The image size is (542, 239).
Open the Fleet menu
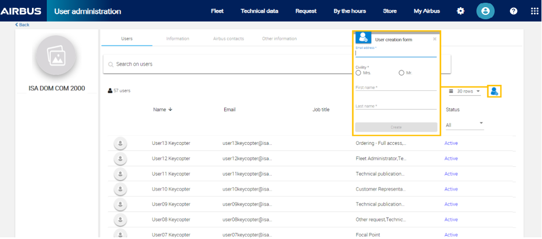tap(217, 11)
